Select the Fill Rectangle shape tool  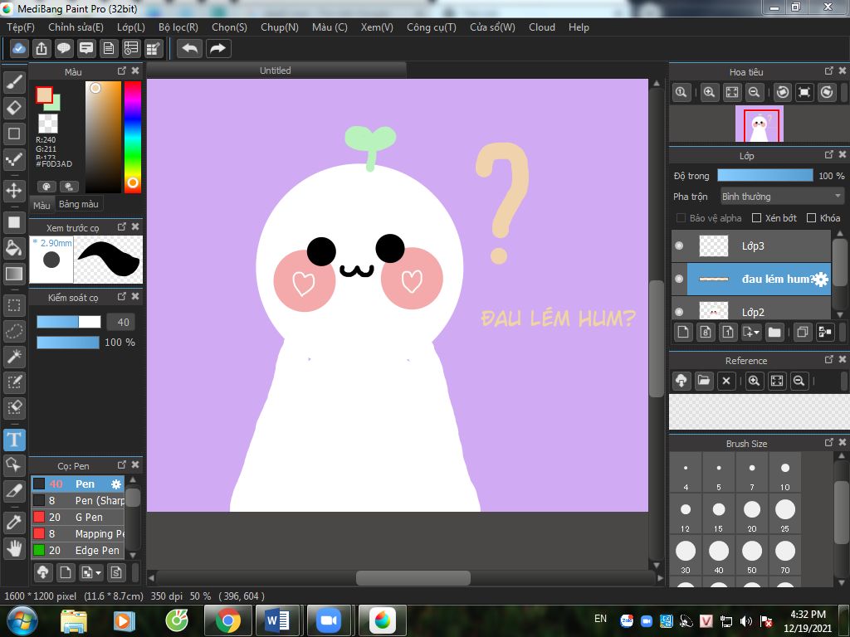14,222
